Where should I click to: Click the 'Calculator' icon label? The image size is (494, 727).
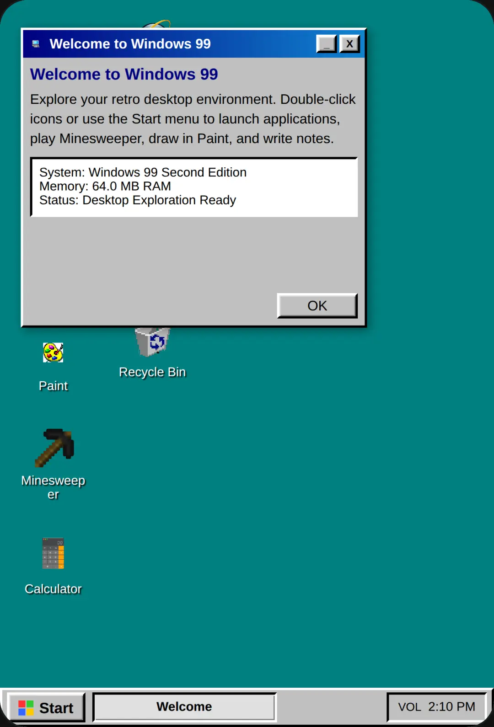pos(53,589)
